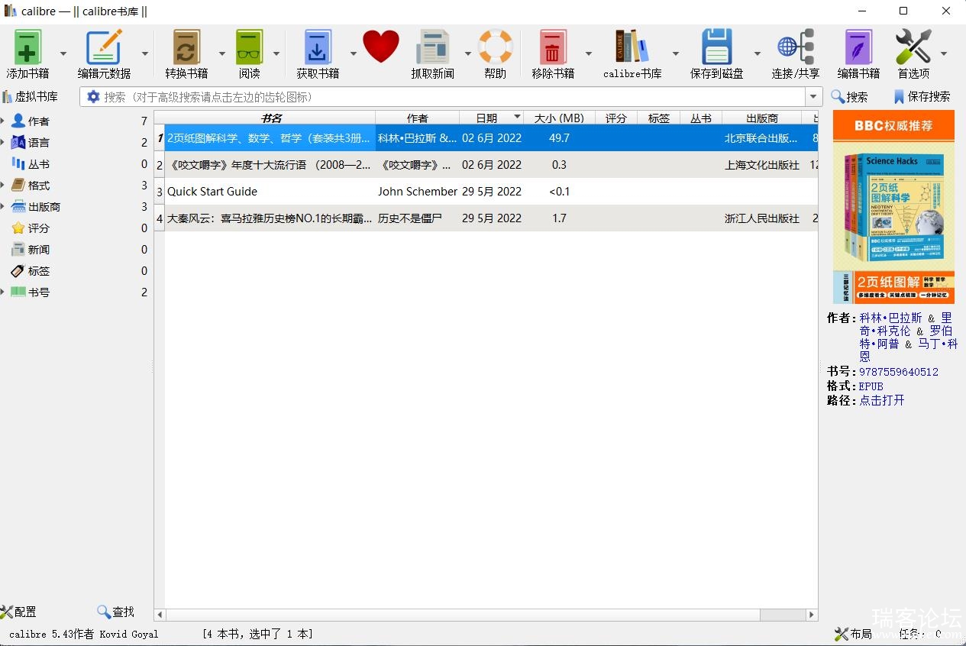The height and width of the screenshot is (646, 966).
Task: Open dropdown arrow next to 转换书籍
Action: coord(222,53)
